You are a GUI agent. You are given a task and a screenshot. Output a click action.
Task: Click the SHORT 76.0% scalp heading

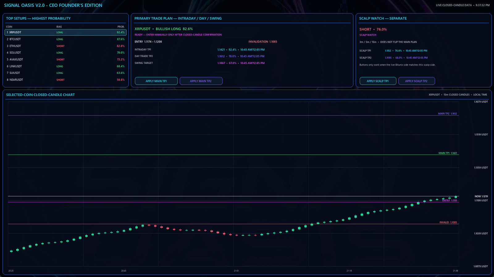(x=373, y=30)
